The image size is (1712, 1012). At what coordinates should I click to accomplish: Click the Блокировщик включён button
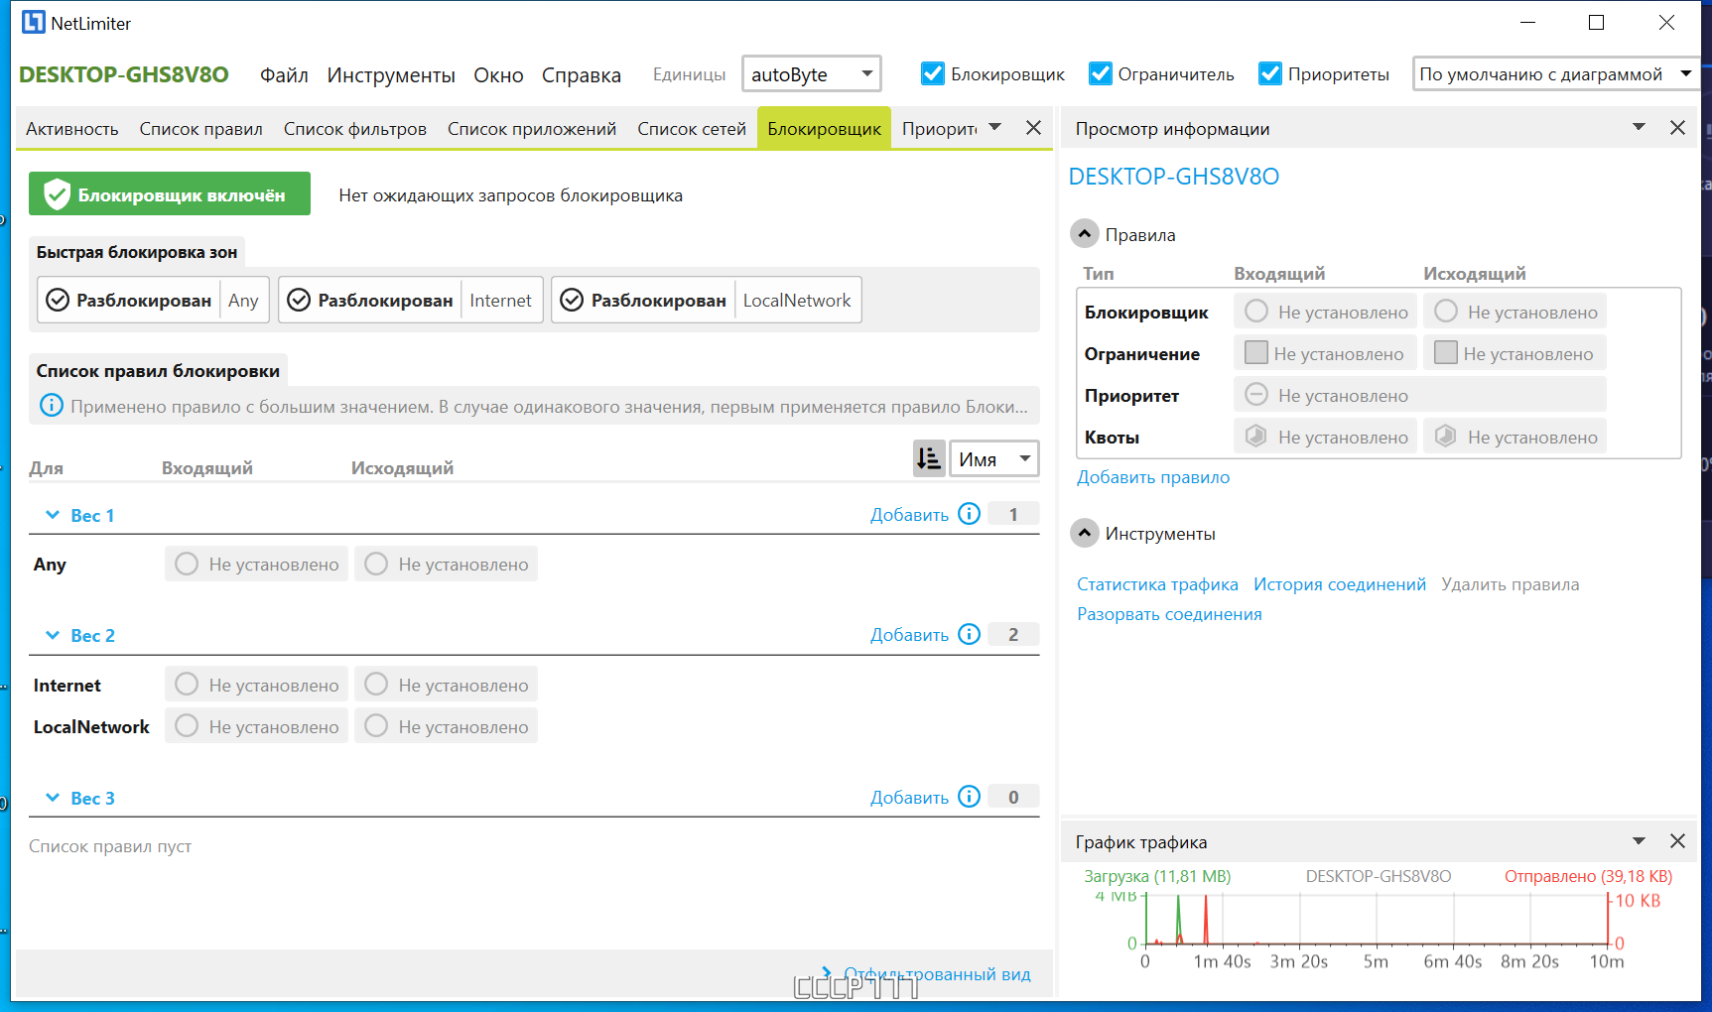click(x=170, y=193)
